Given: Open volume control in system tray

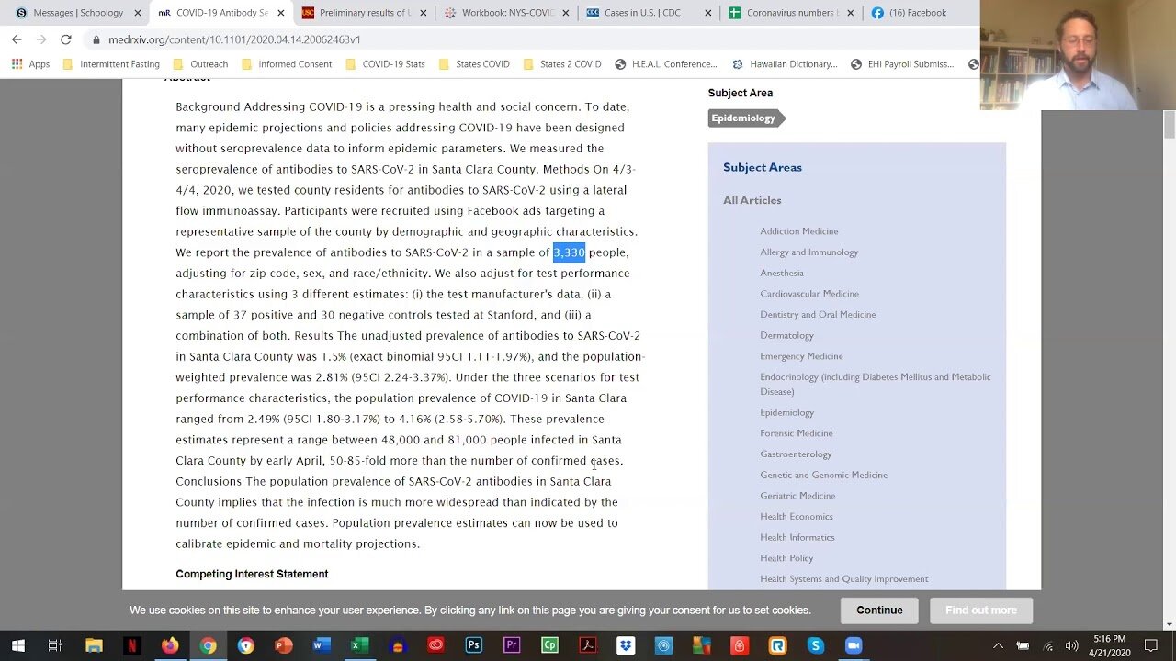Looking at the screenshot, I should [x=1072, y=645].
